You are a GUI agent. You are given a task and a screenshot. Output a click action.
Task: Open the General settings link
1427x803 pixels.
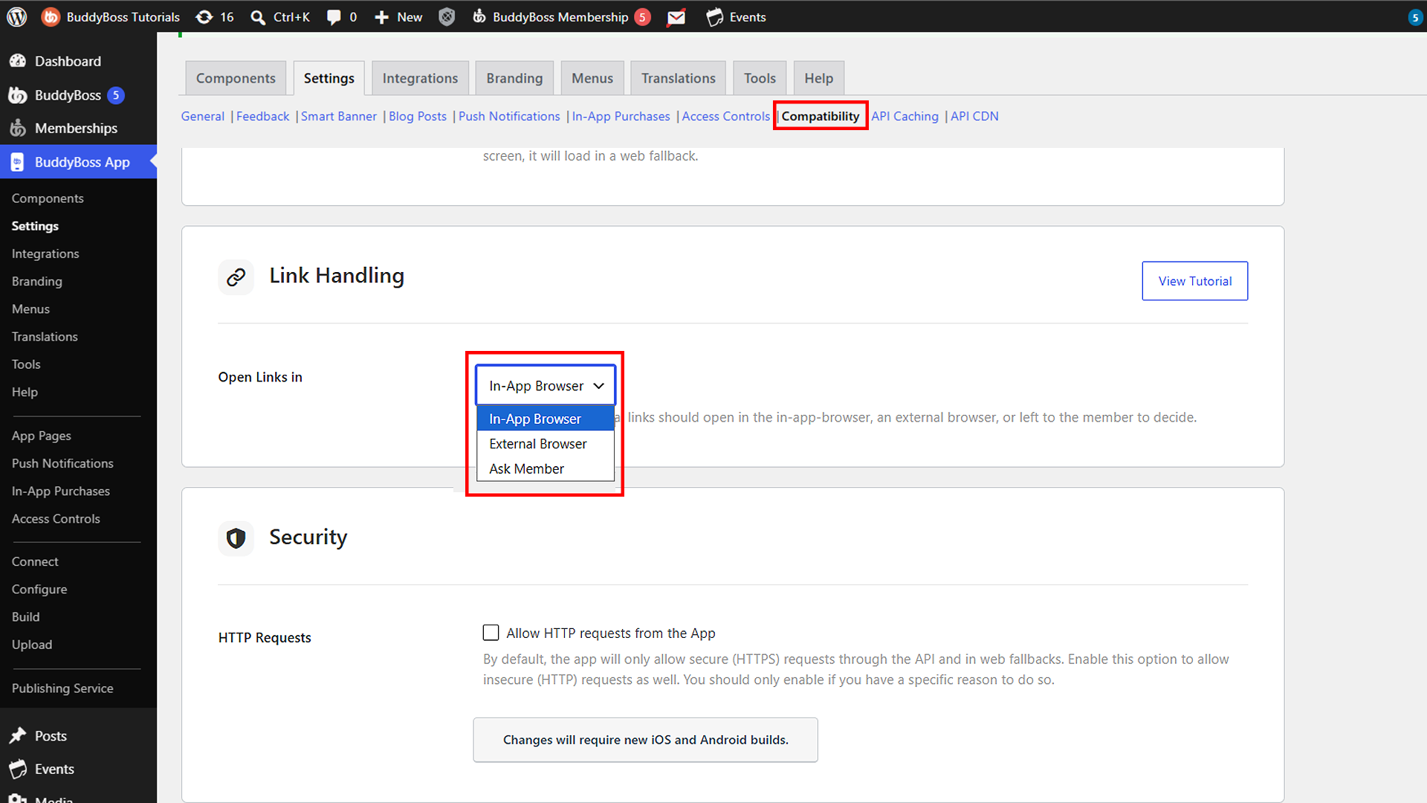202,116
